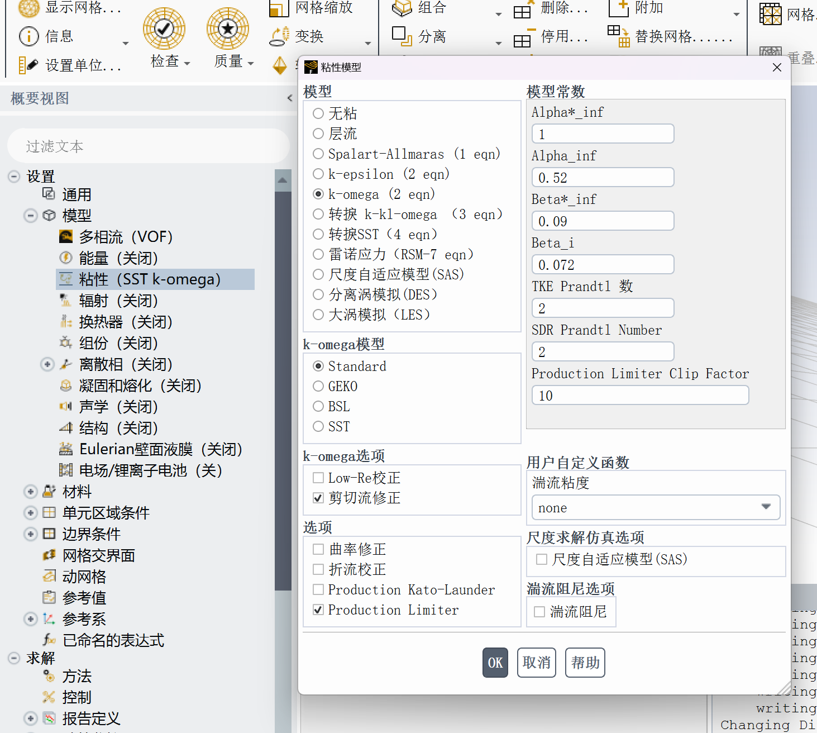Select 粘性 (SST k-omega) tree item
The image size is (817, 733).
click(155, 279)
